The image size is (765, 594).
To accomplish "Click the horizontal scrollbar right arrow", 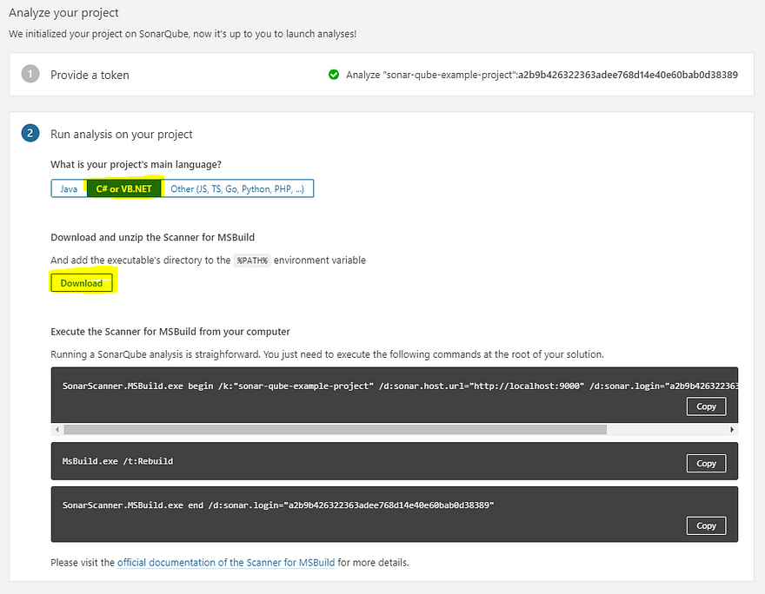I will click(732, 429).
